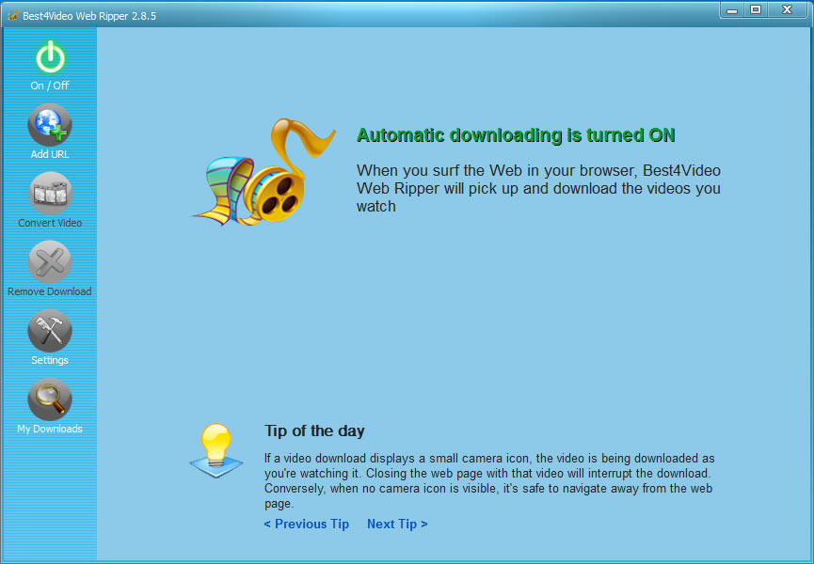Click the 'Add URL' label text

[x=50, y=154]
